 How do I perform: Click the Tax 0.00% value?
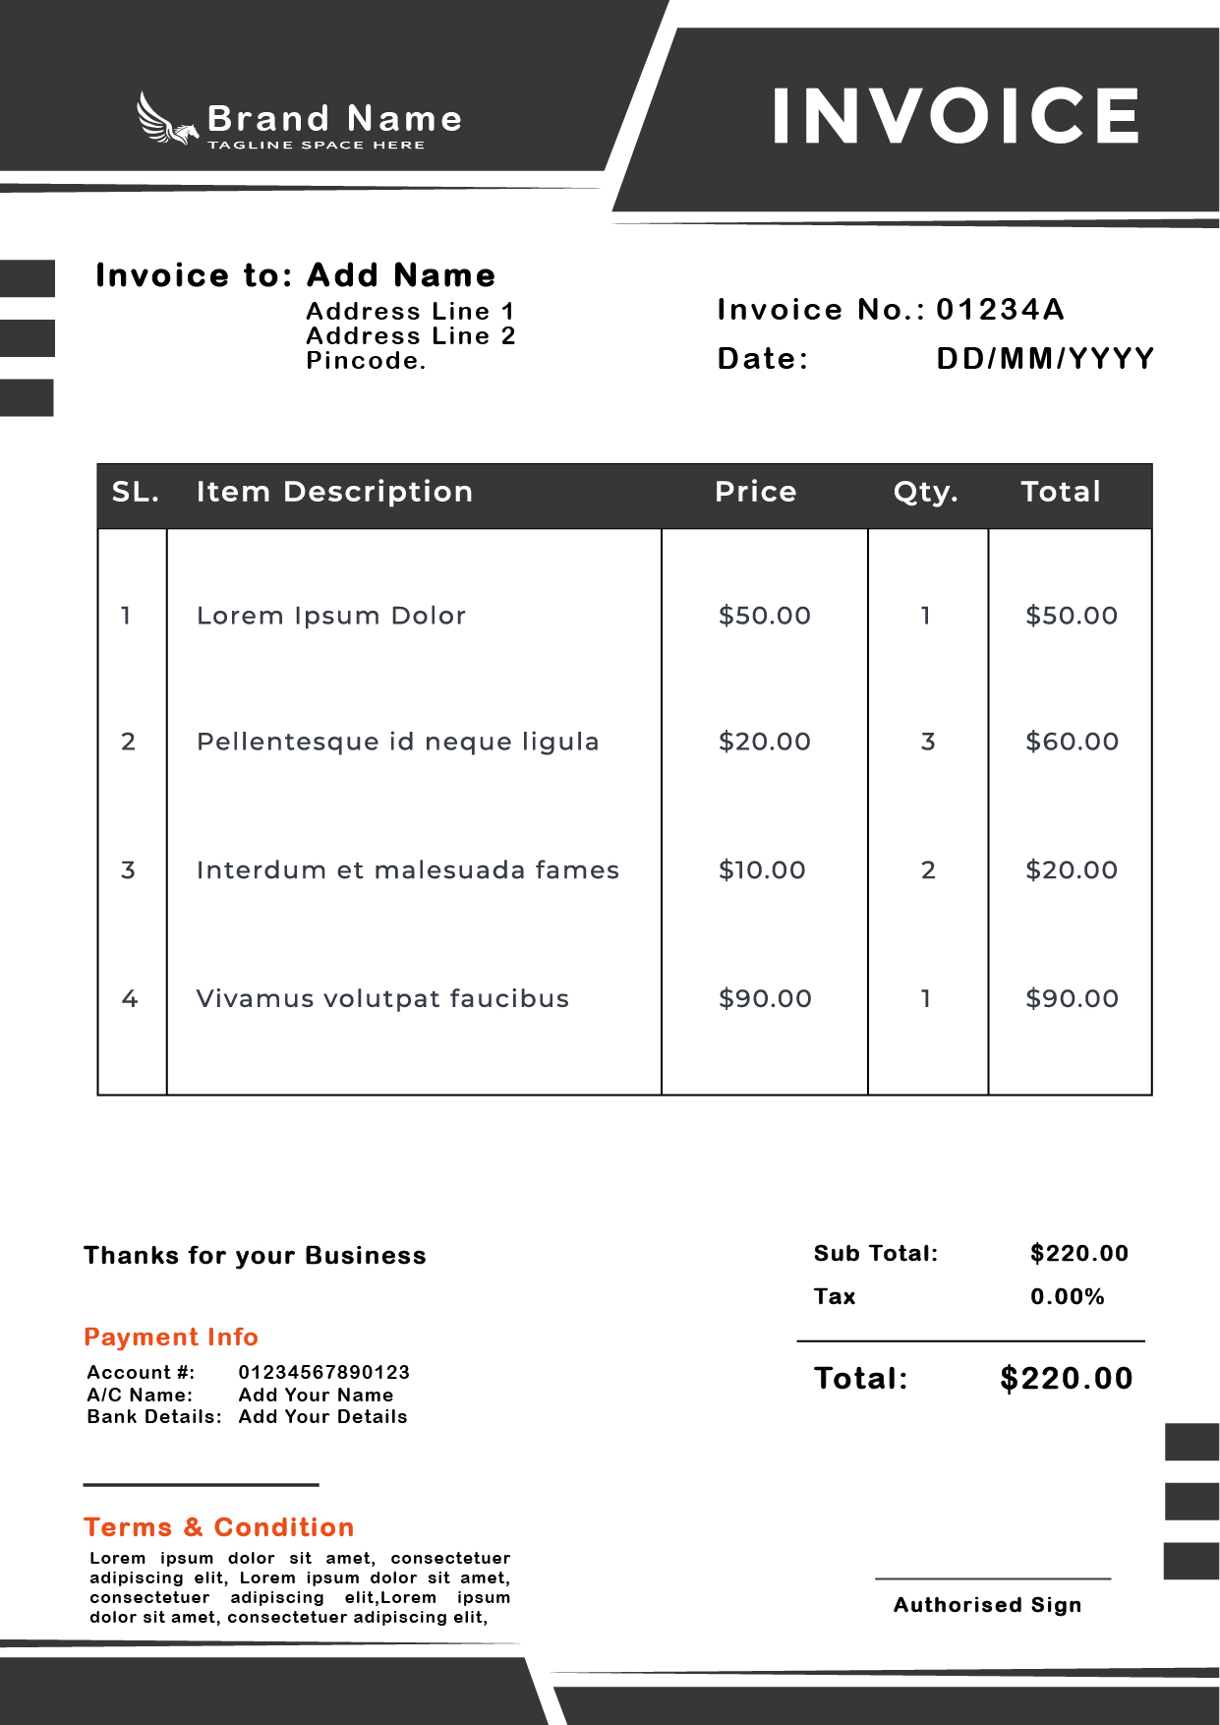pos(1067,1297)
